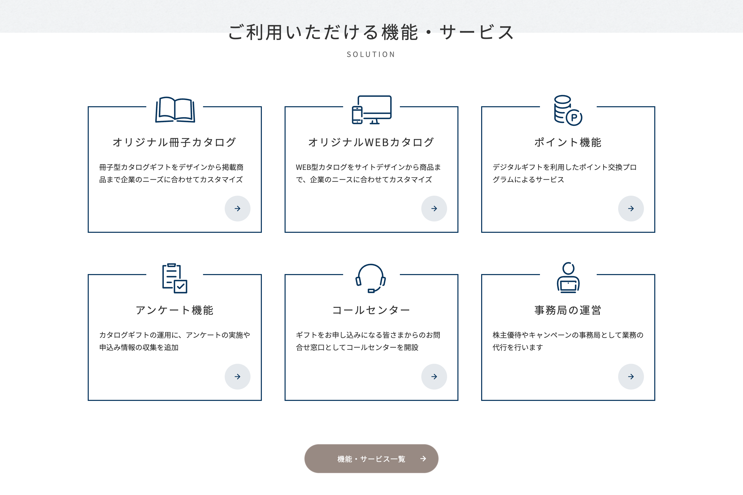743x495 pixels.
Task: Click the SOLUTION subtitle text
Action: pos(371,54)
